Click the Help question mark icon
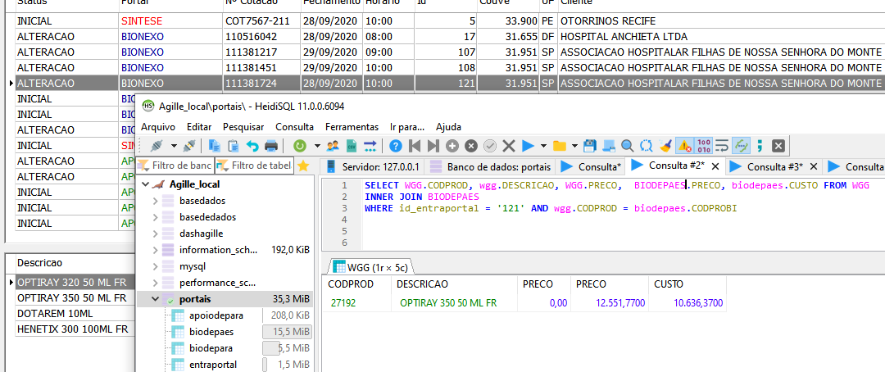The width and height of the screenshot is (885, 372). 396,146
